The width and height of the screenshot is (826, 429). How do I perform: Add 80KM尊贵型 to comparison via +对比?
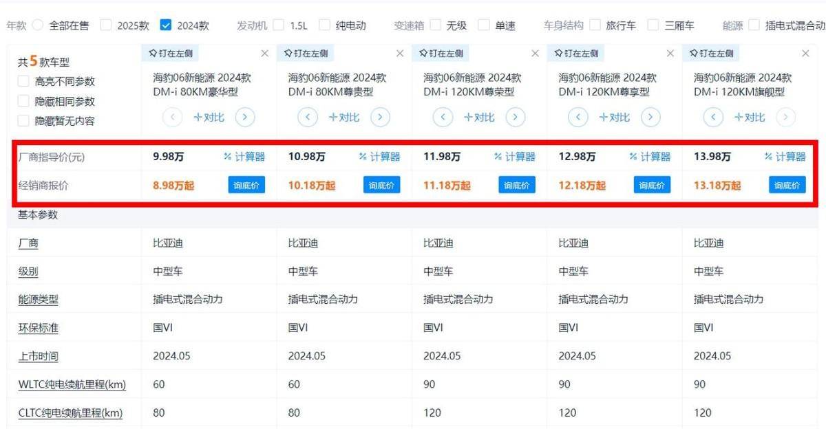344,118
